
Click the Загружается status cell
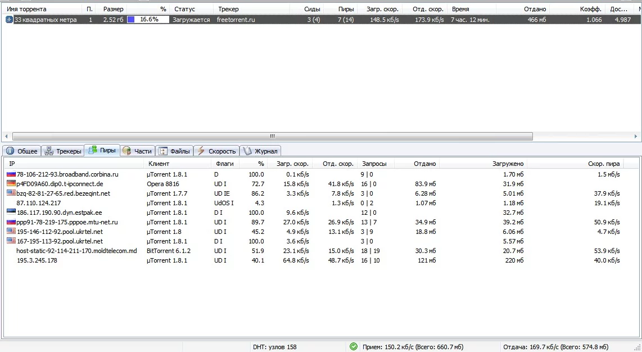point(191,20)
